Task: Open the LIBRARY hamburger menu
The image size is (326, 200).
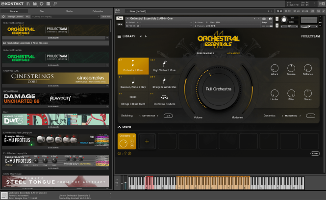Action: (119, 36)
